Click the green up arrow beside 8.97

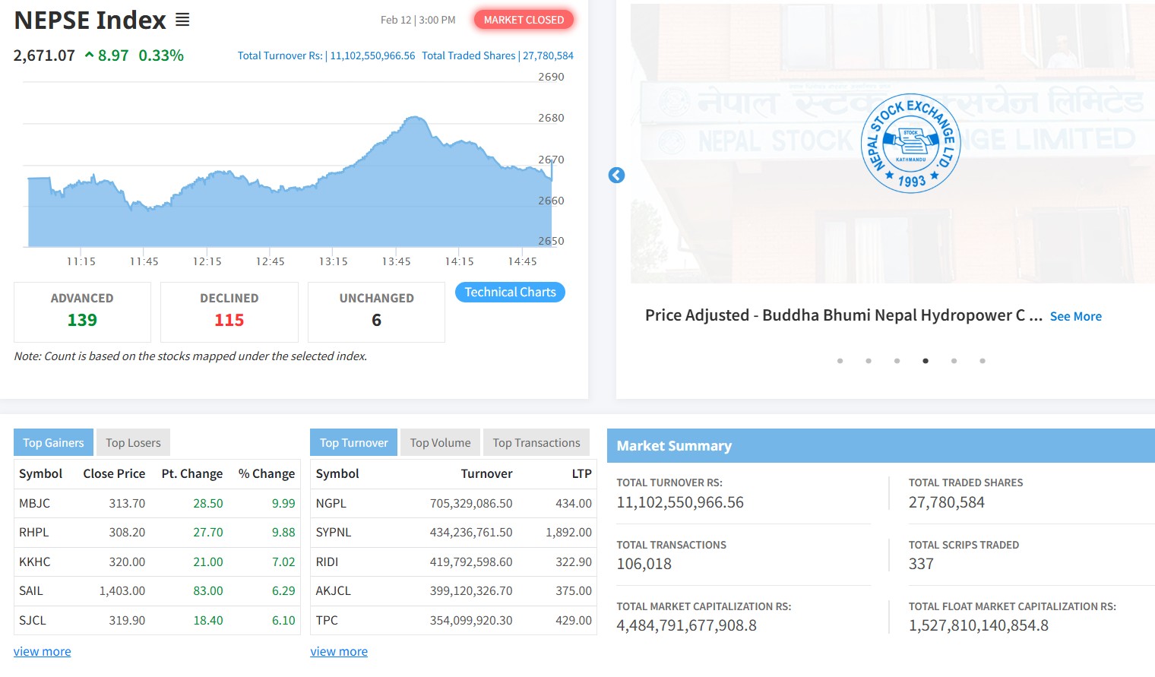(90, 55)
